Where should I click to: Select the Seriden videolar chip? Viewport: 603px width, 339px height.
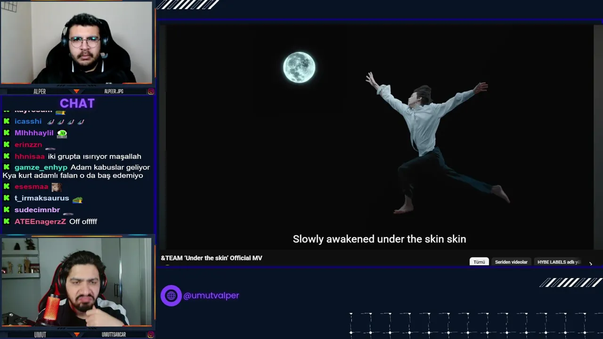point(511,262)
